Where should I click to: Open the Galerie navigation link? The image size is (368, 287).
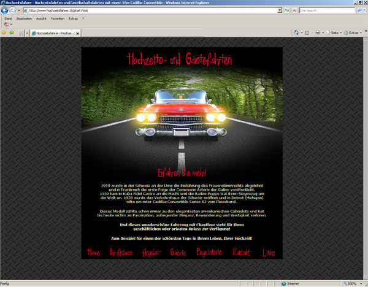click(178, 253)
